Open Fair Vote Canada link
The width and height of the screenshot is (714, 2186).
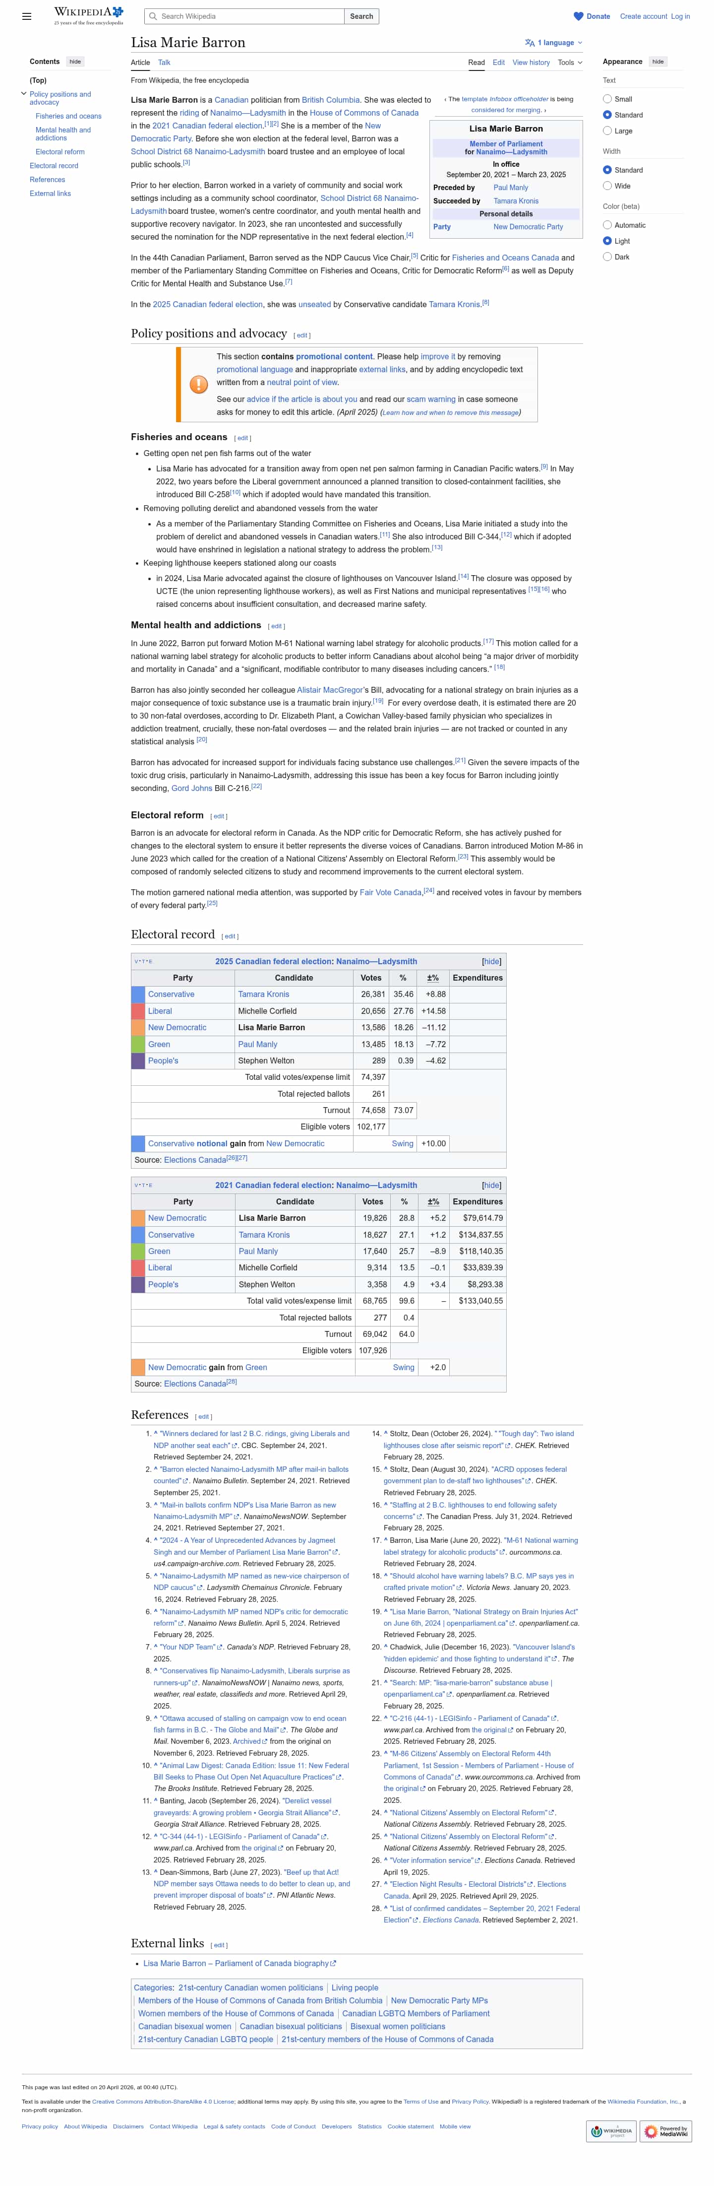tap(390, 892)
